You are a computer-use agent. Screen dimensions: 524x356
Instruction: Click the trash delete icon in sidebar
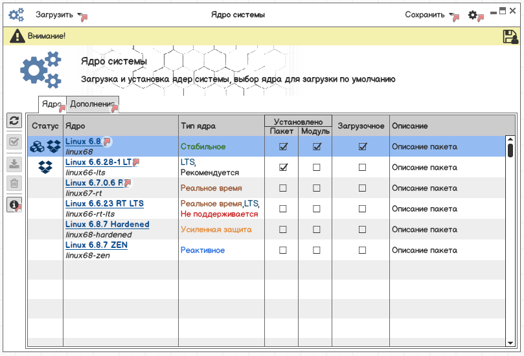click(14, 184)
